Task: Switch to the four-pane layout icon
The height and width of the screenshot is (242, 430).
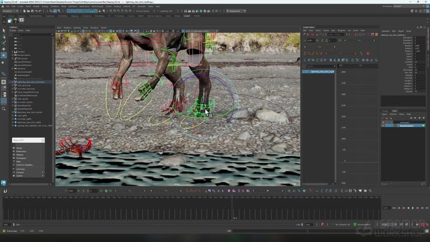Action: tap(4, 88)
